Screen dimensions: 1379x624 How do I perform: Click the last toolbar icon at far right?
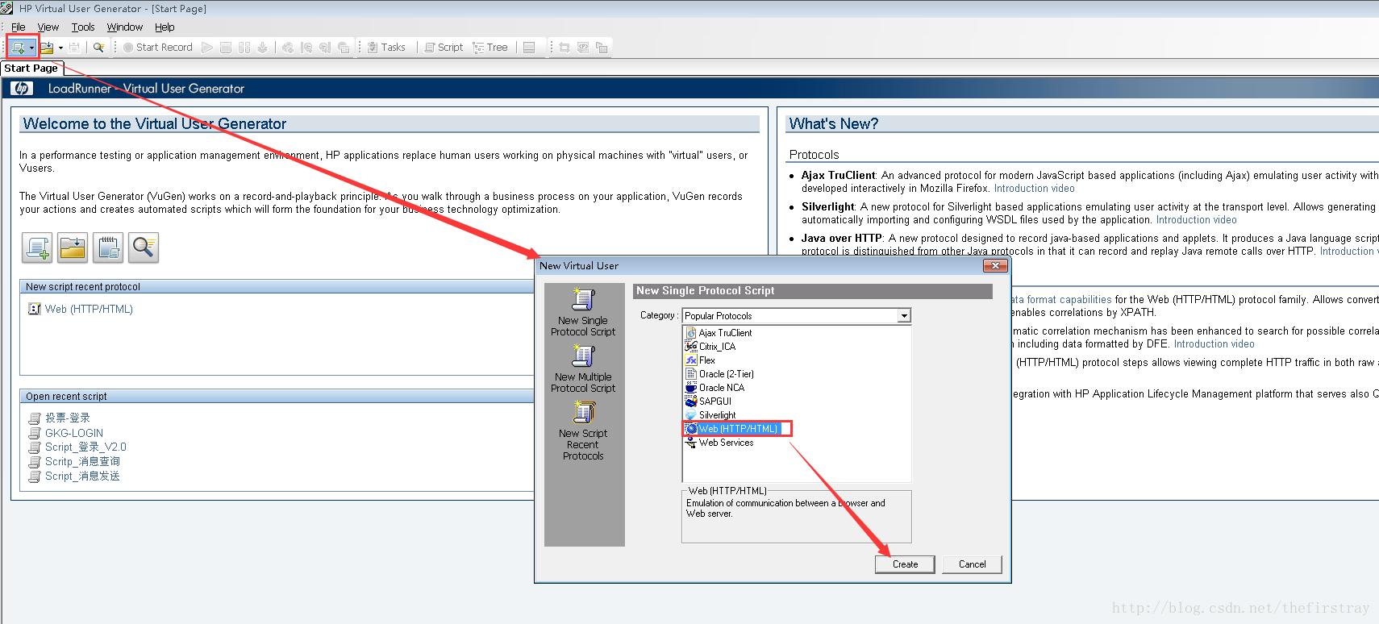602,48
